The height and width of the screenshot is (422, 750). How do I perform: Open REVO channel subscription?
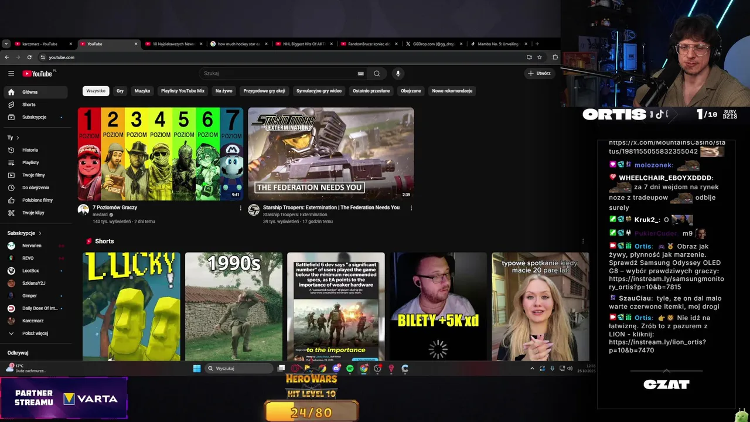pyautogui.click(x=35, y=258)
